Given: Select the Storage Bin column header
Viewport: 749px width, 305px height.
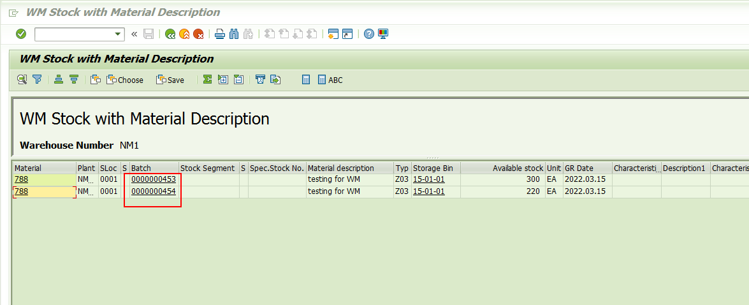Looking at the screenshot, I should (435, 168).
